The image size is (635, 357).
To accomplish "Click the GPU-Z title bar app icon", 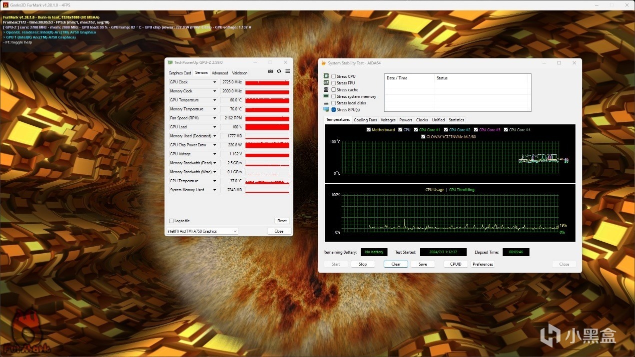I will (170, 62).
